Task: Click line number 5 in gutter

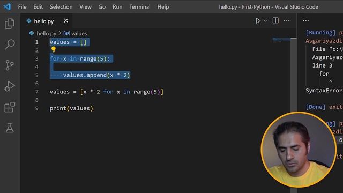Action: [37, 75]
